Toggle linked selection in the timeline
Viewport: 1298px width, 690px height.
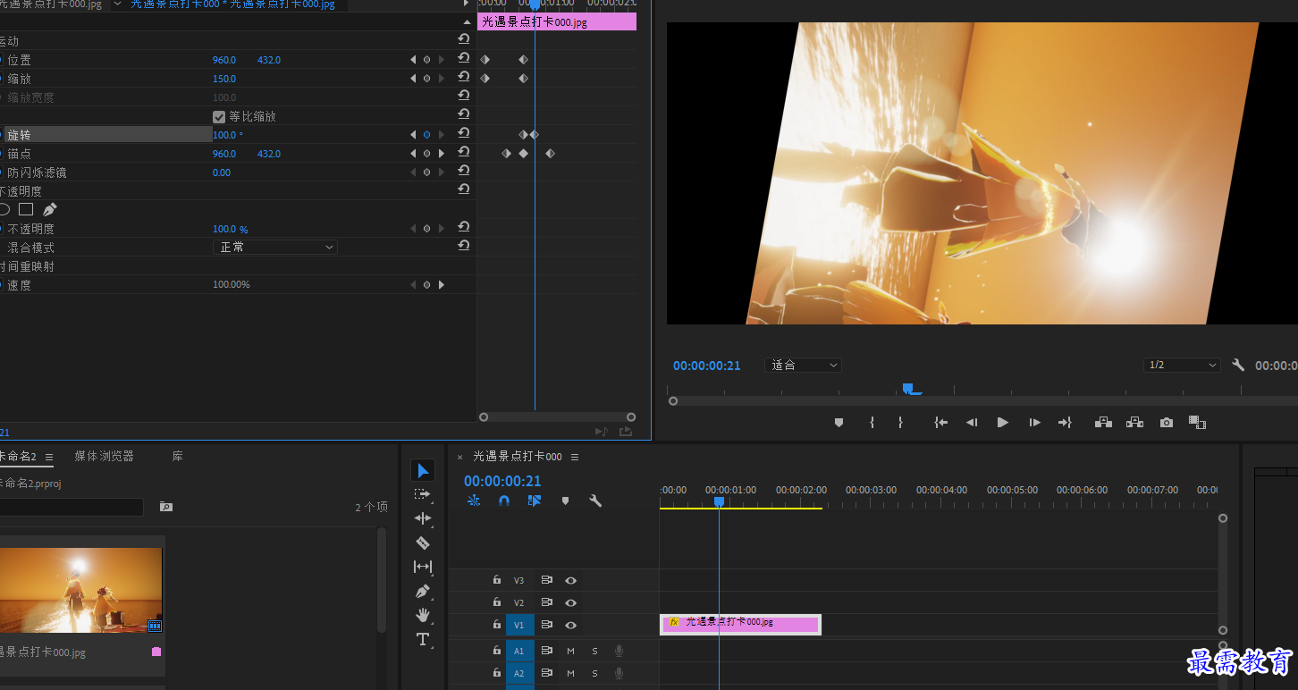point(535,501)
